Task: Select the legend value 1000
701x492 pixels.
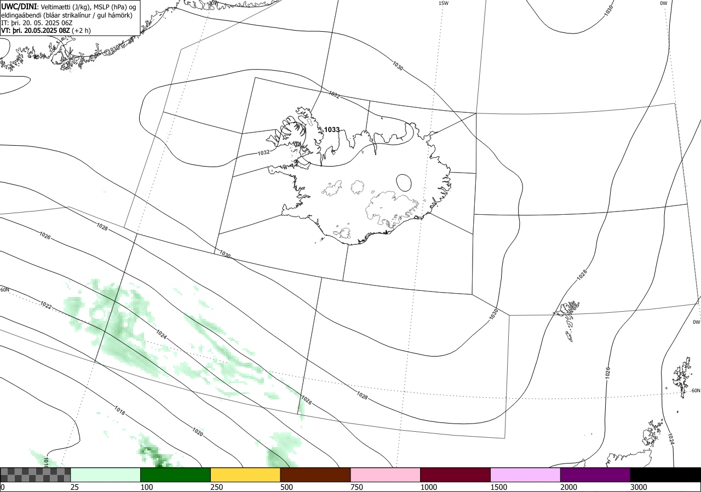Action: point(428,487)
